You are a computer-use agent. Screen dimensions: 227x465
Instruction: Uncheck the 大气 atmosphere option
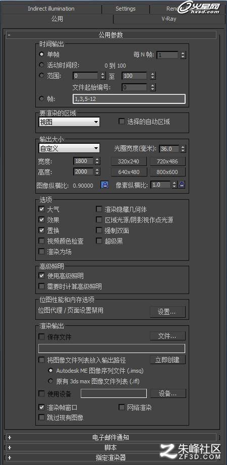coord(41,209)
